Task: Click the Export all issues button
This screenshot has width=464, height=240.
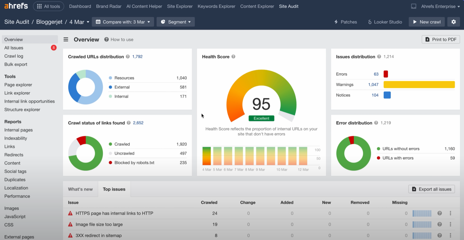Action: pyautogui.click(x=431, y=189)
